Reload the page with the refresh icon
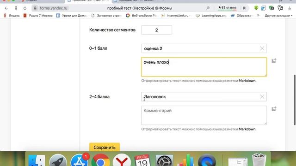296x166 pixels. click(25, 8)
